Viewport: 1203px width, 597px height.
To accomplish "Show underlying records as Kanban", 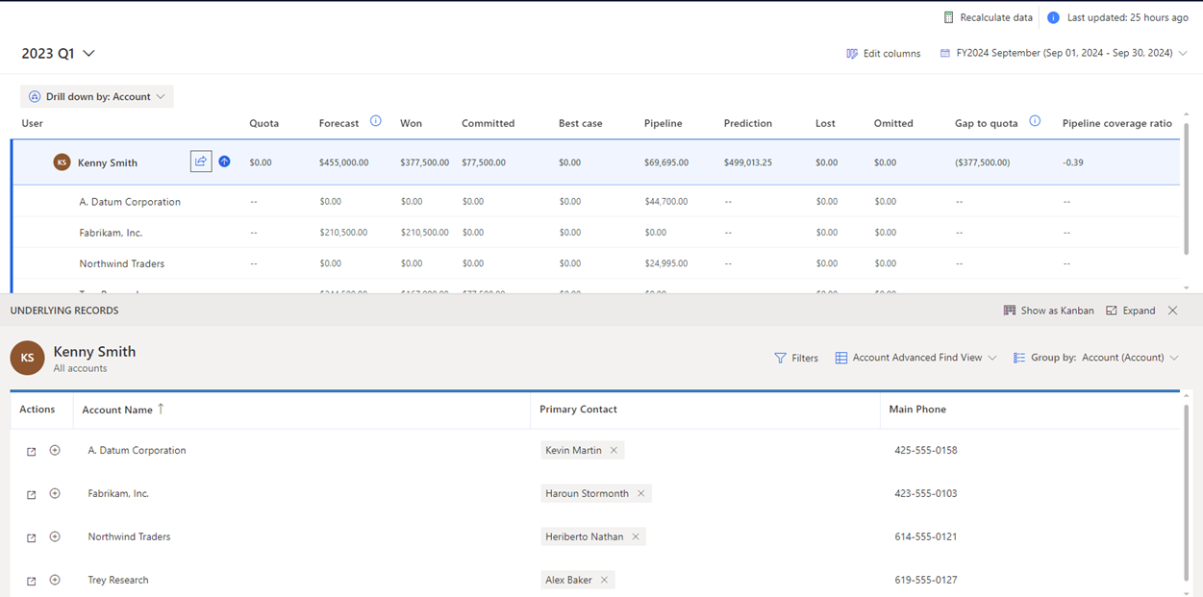I will [x=1048, y=311].
